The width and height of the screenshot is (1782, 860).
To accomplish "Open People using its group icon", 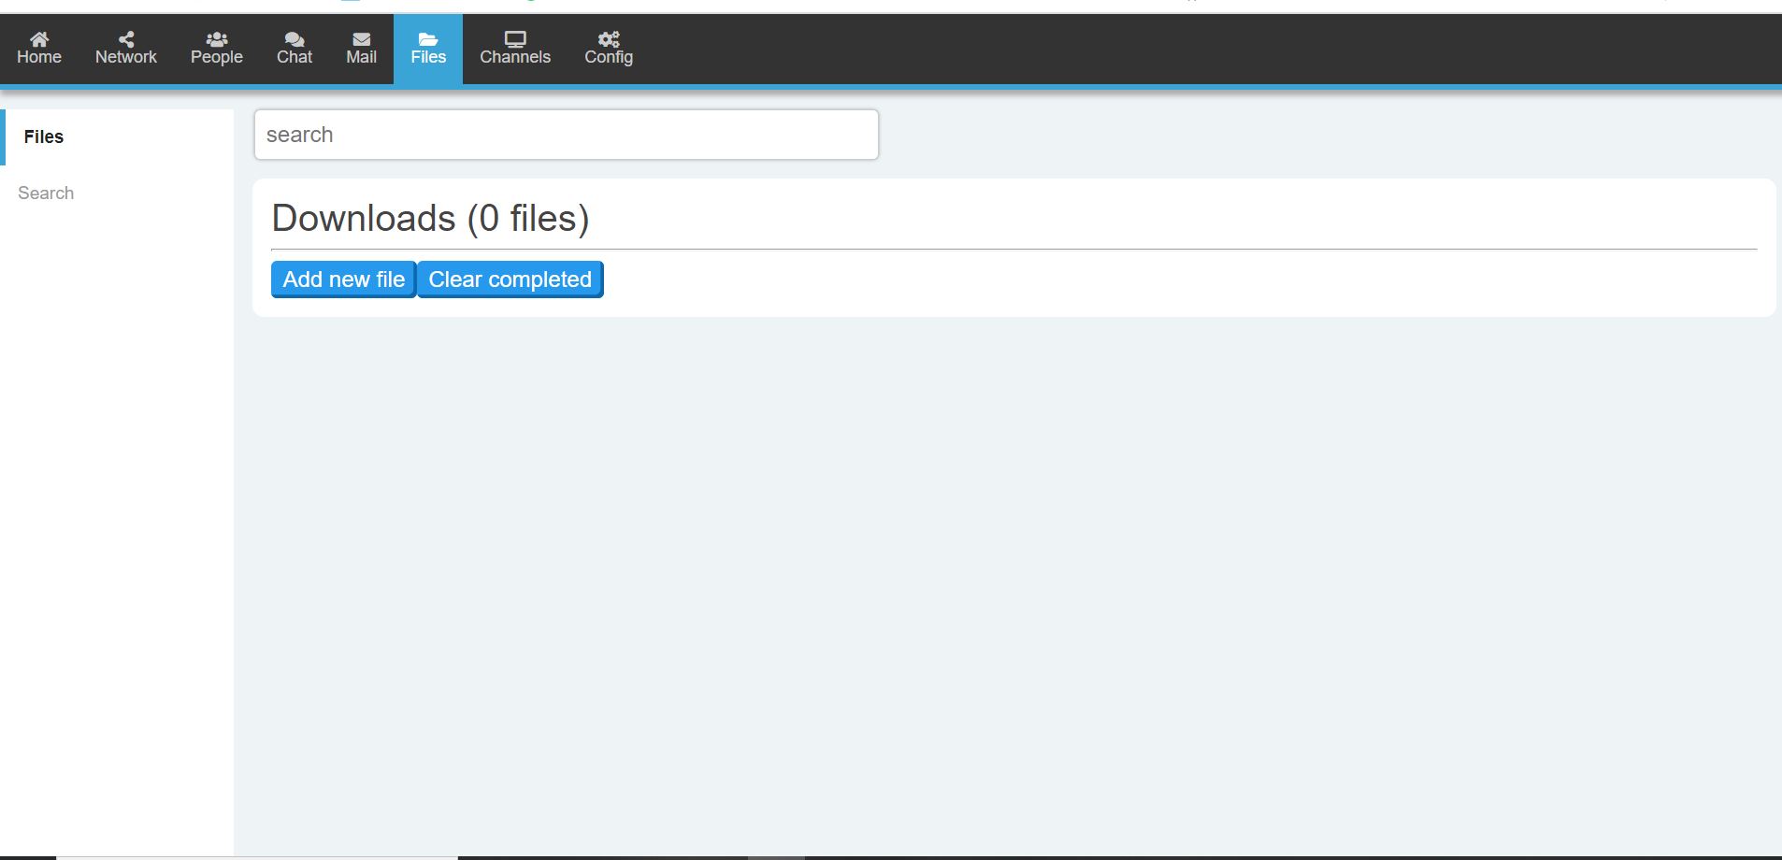I will (216, 38).
